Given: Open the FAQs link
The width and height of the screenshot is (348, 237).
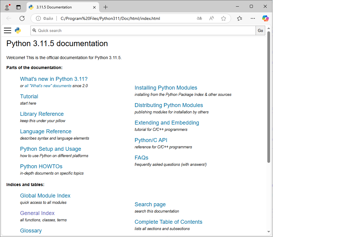Looking at the screenshot, I should pyautogui.click(x=141, y=158).
